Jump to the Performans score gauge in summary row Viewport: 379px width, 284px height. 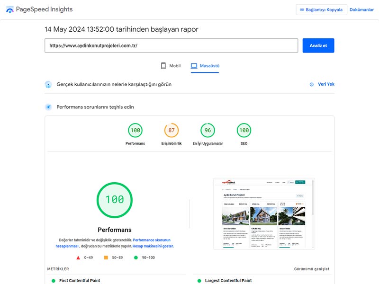(x=135, y=131)
